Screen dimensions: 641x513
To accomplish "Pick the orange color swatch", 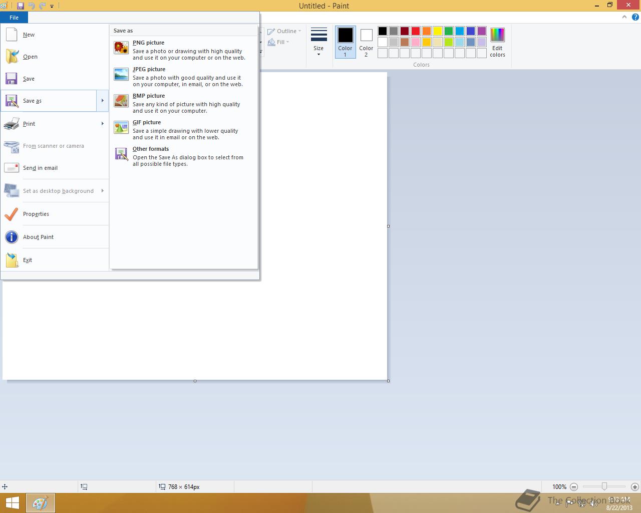I will pos(427,31).
